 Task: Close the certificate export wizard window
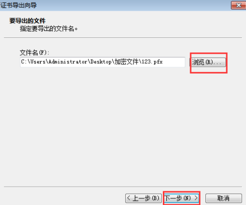238,6
